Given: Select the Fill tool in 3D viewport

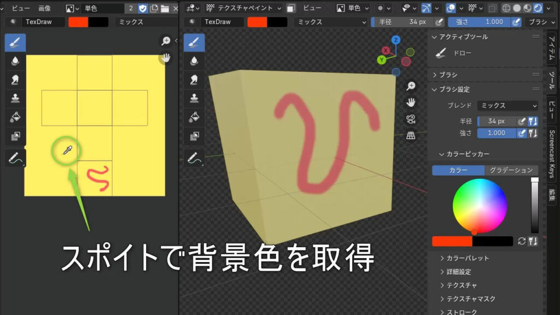Looking at the screenshot, I should tap(194, 117).
